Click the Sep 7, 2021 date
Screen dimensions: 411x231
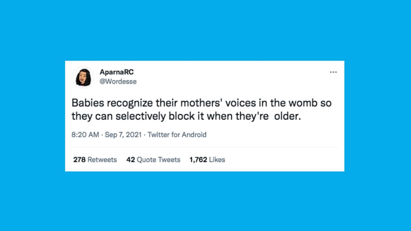pos(123,135)
